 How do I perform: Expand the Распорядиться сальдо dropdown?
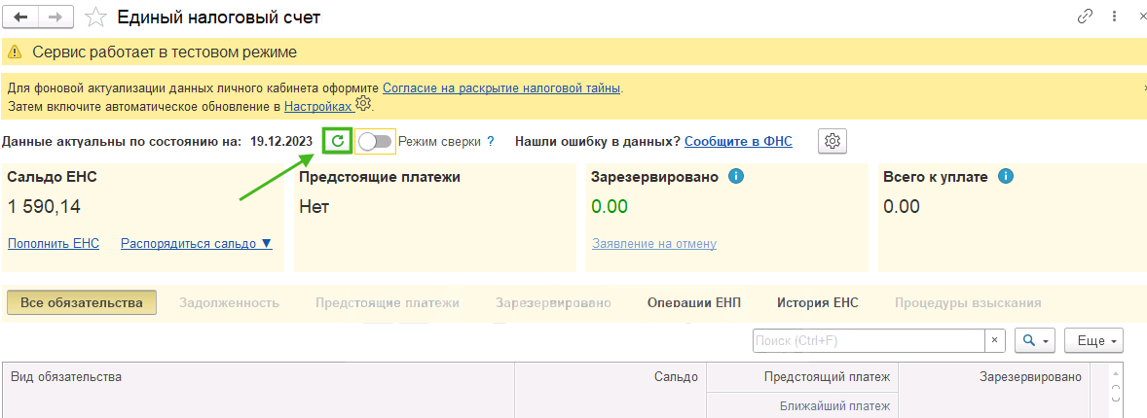(196, 243)
